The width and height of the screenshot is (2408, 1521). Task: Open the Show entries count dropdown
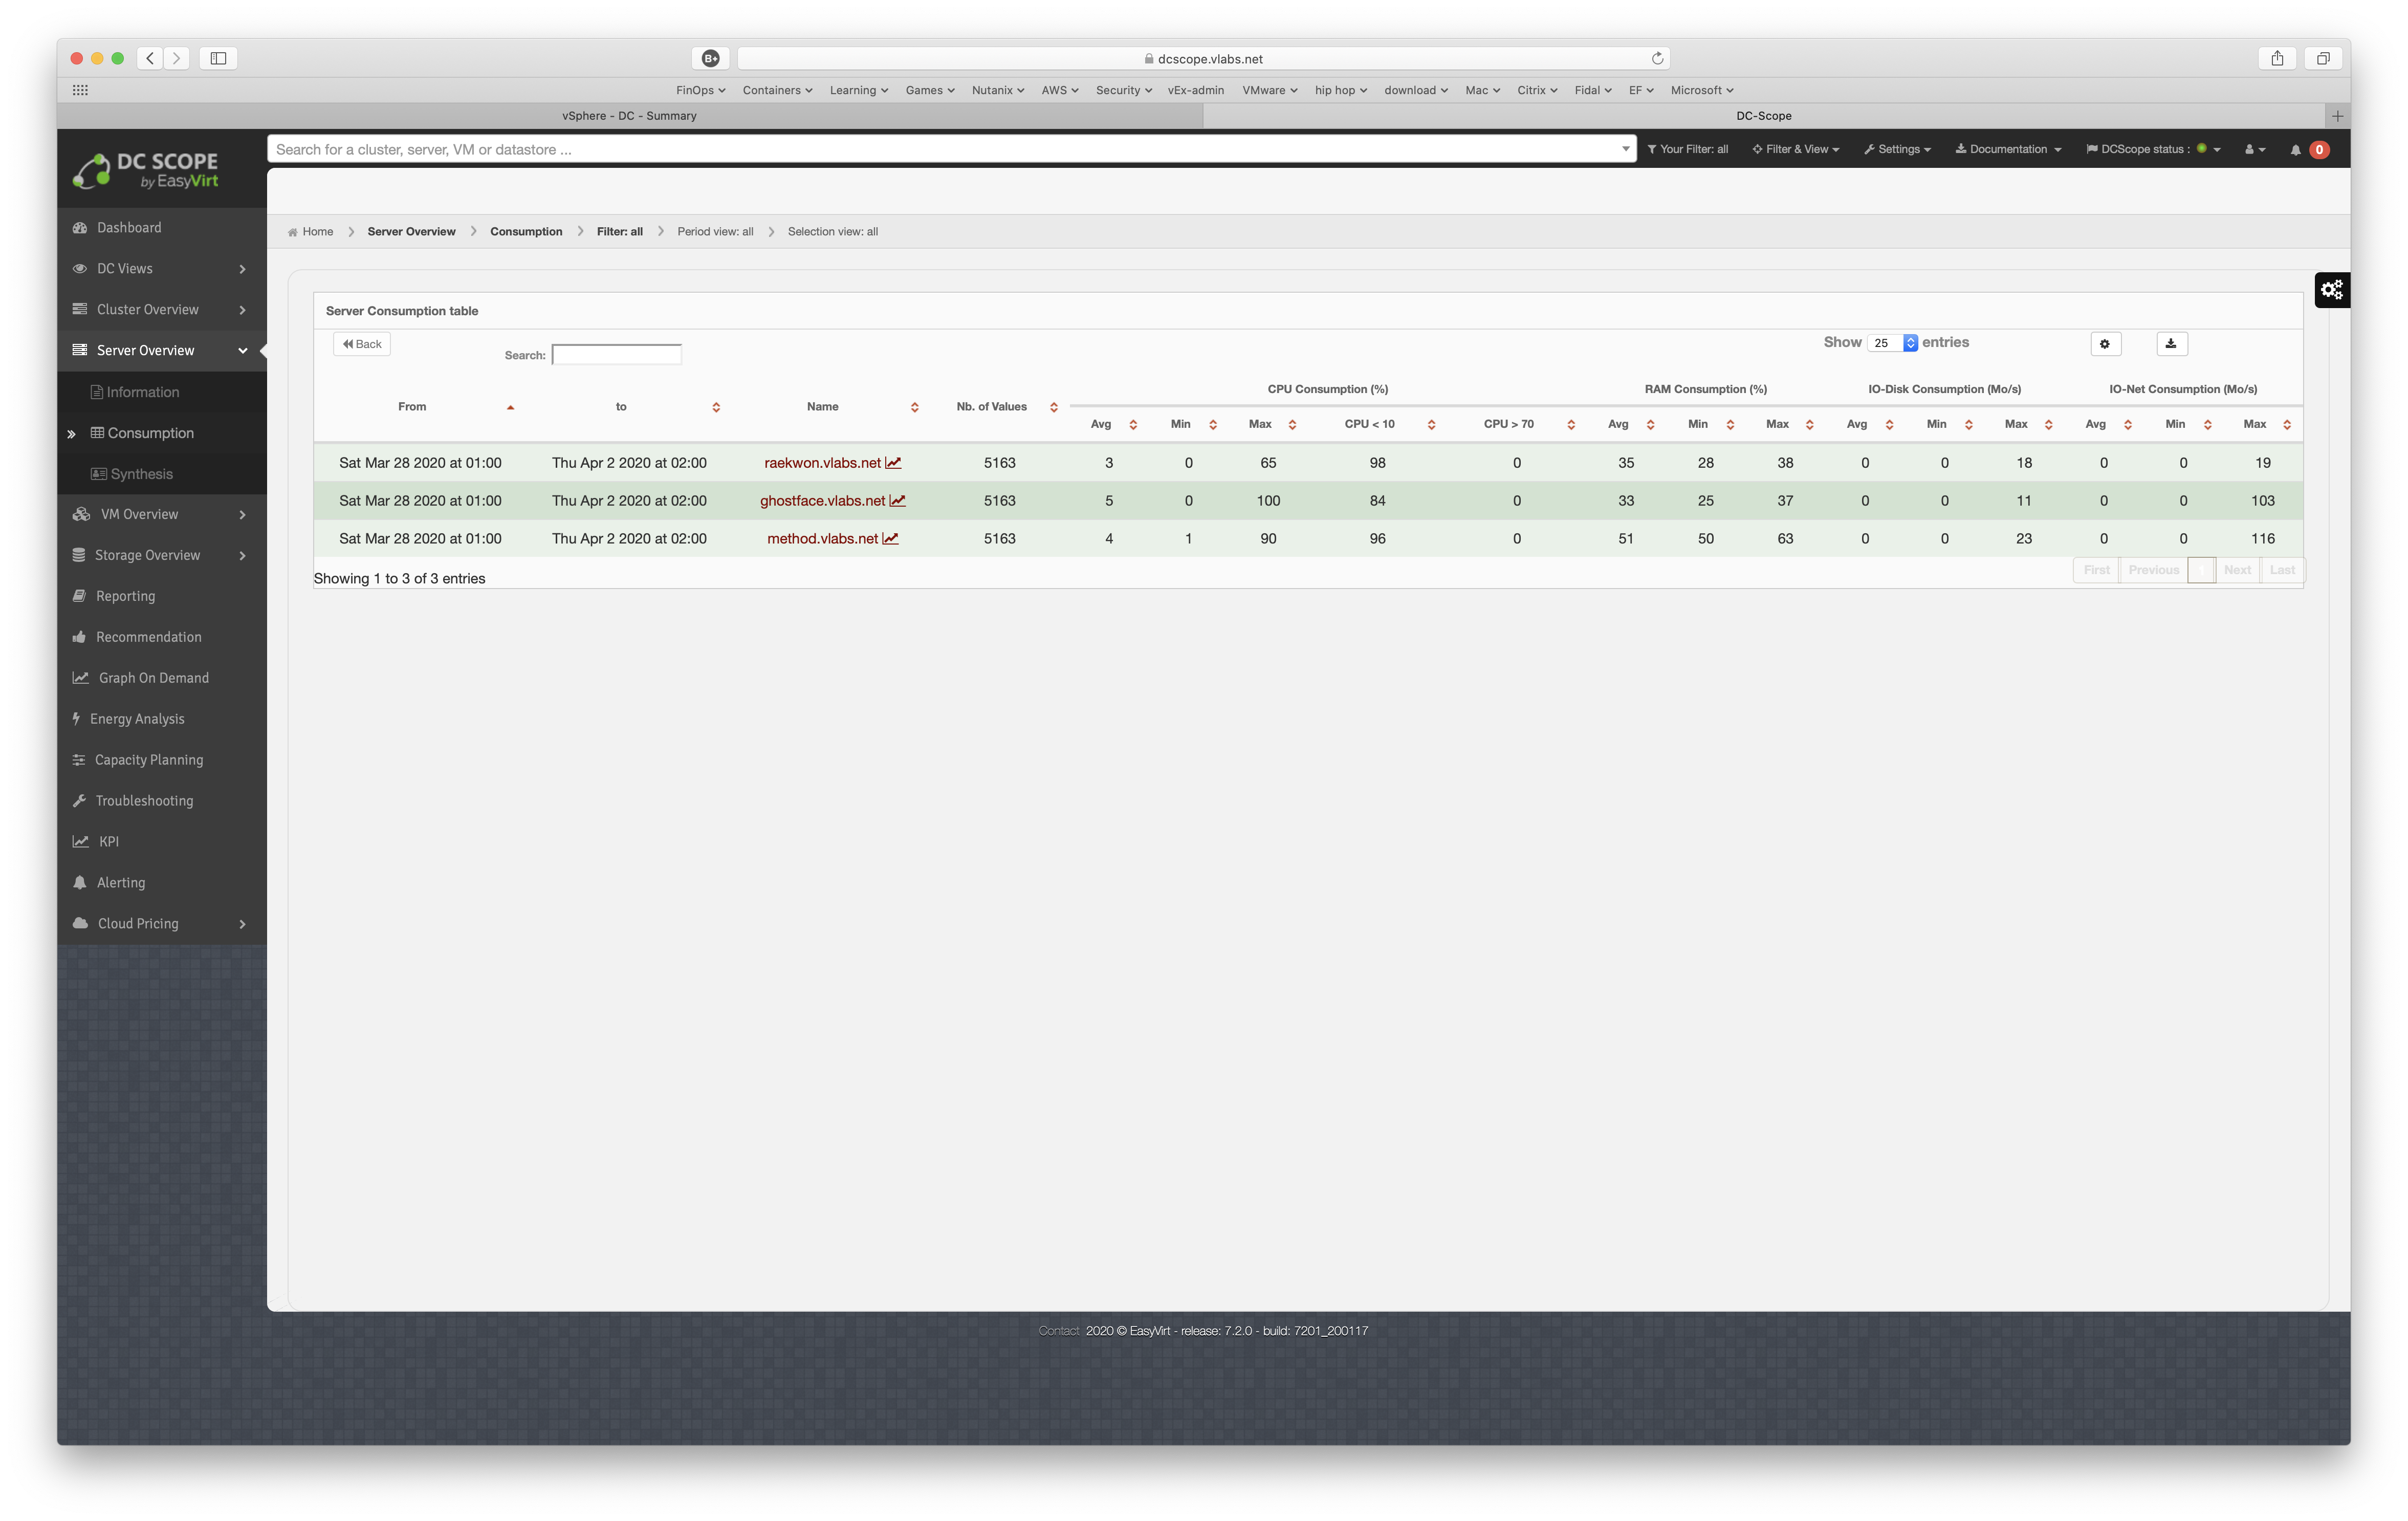[1891, 343]
